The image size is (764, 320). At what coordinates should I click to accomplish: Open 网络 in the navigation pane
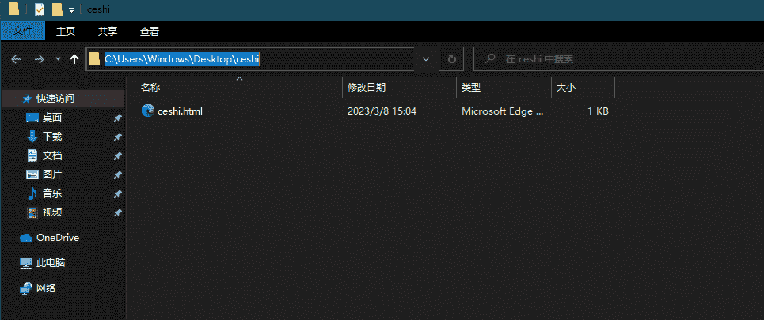(x=46, y=288)
